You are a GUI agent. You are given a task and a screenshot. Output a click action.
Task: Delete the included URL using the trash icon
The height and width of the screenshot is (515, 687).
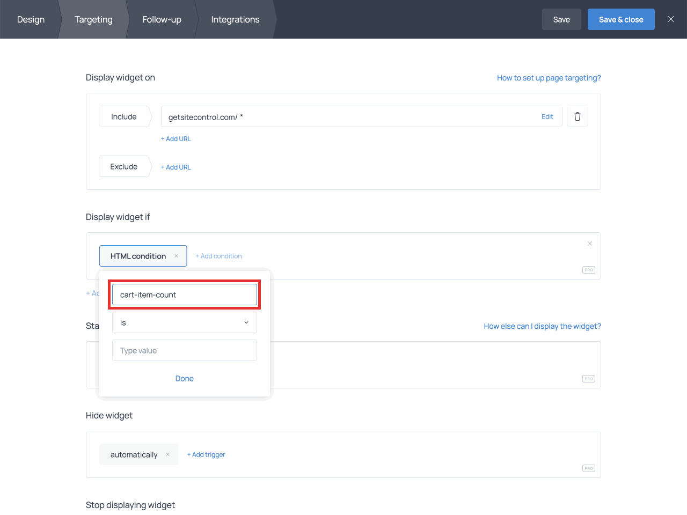pyautogui.click(x=577, y=116)
